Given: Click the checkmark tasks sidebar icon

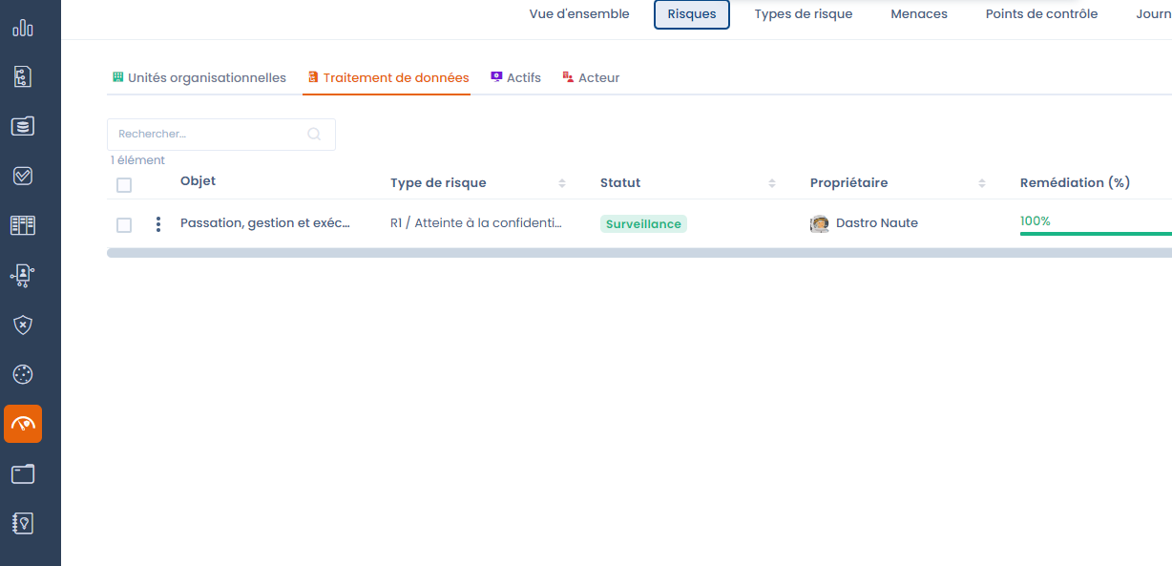Looking at the screenshot, I should click(x=23, y=176).
